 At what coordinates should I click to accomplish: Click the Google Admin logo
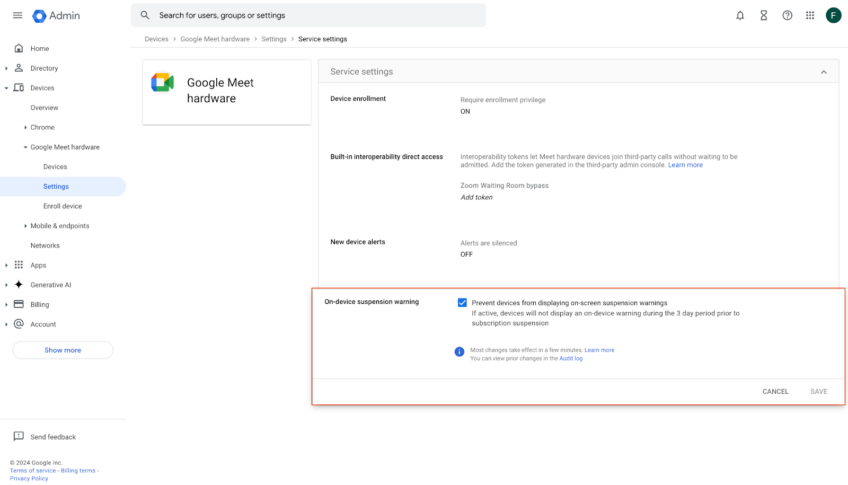(56, 16)
